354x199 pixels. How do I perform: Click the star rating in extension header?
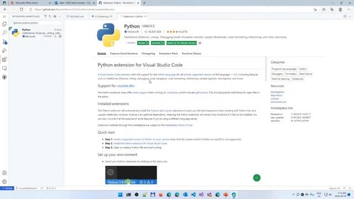click(x=177, y=32)
